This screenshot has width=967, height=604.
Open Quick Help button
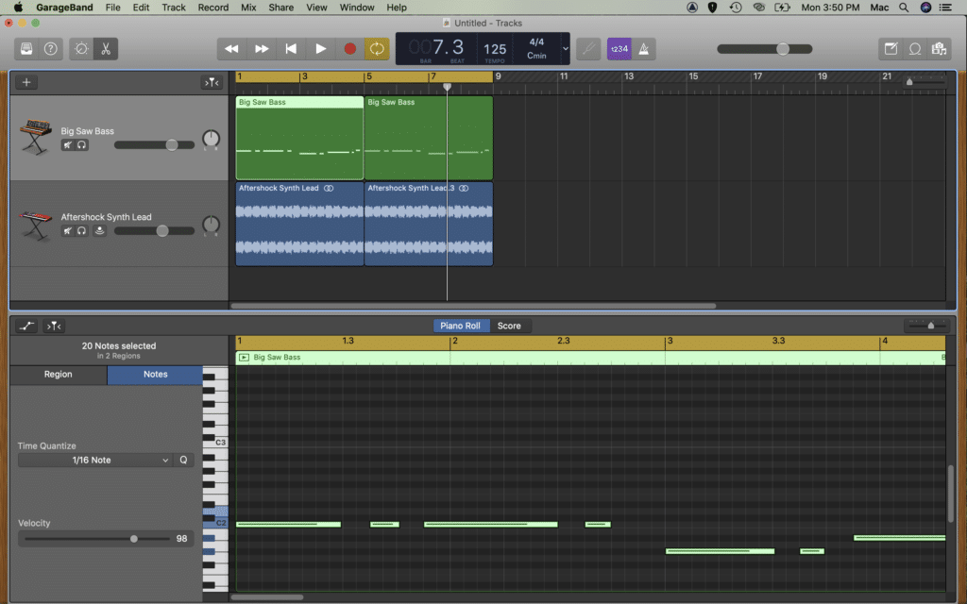point(51,49)
